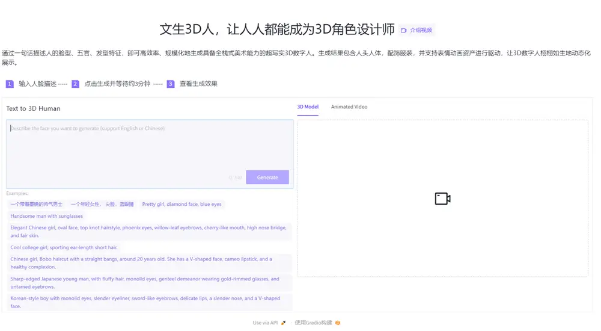Click the video icon beside 介绍视频
The height and width of the screenshot is (331, 601).
404,30
